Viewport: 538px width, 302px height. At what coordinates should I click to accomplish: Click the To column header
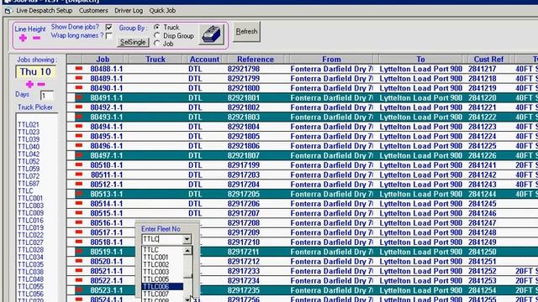click(420, 60)
